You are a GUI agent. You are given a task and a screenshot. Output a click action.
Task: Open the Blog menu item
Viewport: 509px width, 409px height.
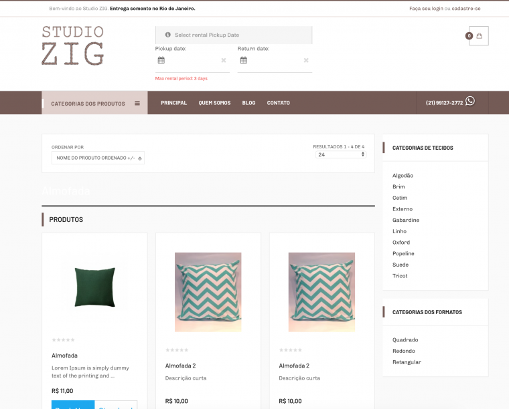[248, 103]
